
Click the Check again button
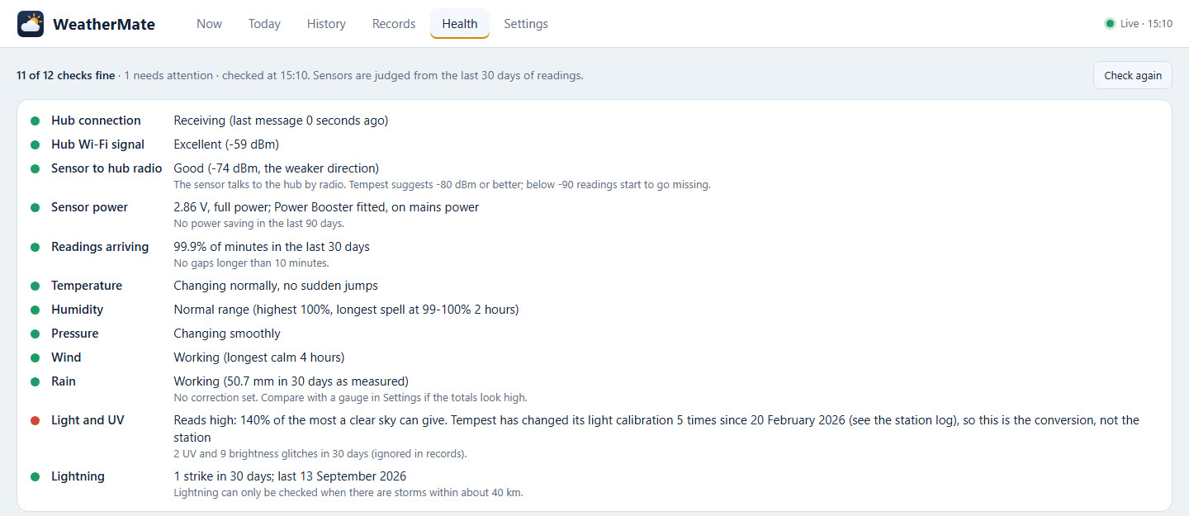point(1133,75)
